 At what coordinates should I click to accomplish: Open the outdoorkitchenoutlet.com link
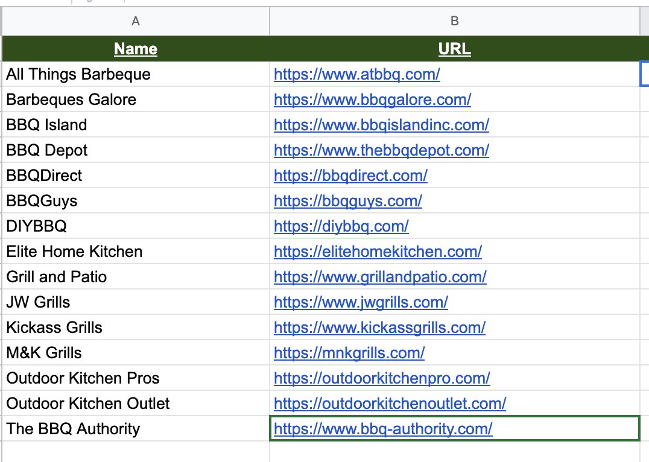click(390, 403)
